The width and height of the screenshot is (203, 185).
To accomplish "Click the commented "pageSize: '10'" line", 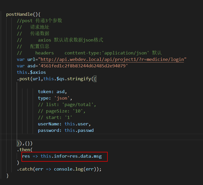I will (62, 111).
